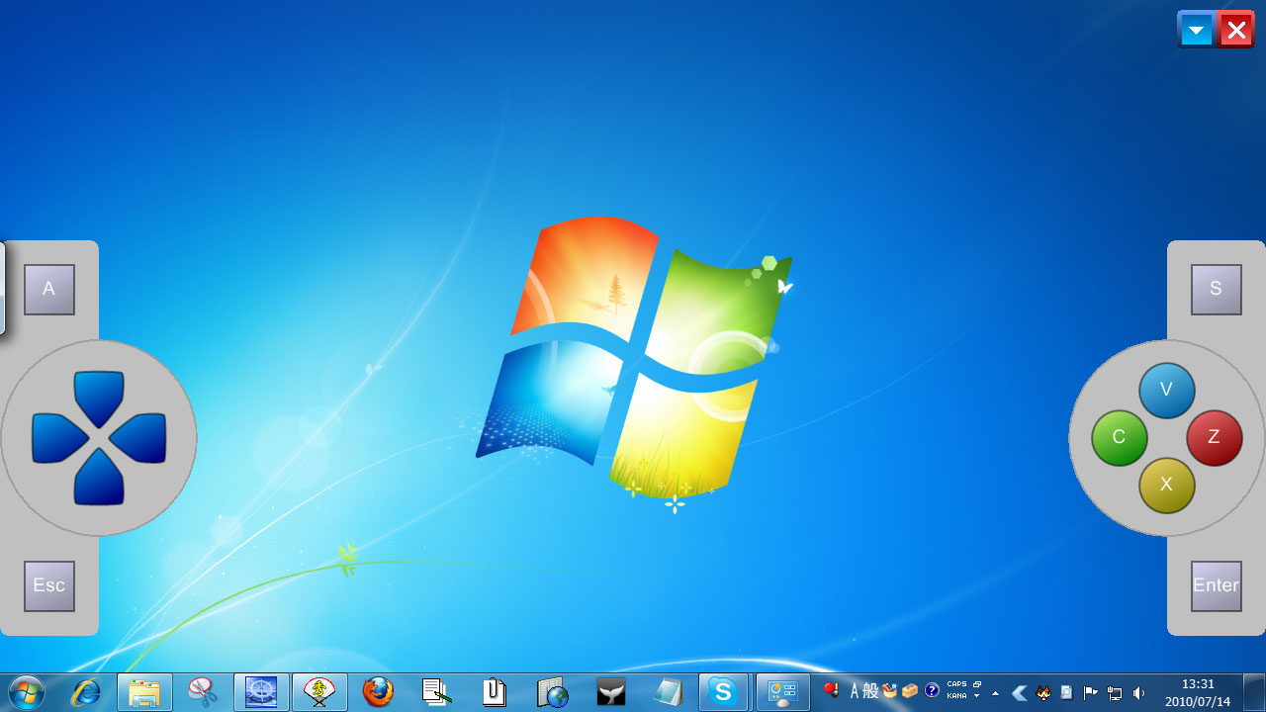Open the document-with-pencil app in taskbar
Screen dimensions: 1266x712
[436, 692]
